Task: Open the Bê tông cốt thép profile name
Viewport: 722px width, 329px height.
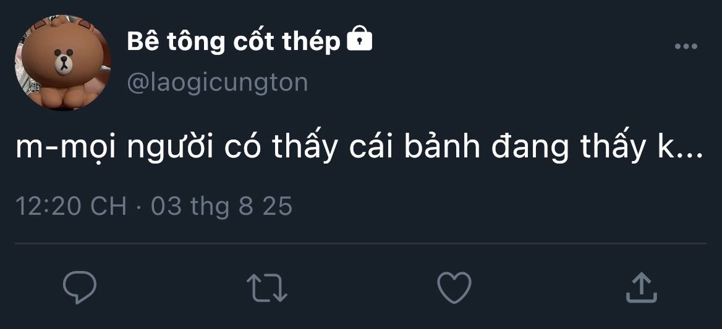Action: pyautogui.click(x=233, y=42)
